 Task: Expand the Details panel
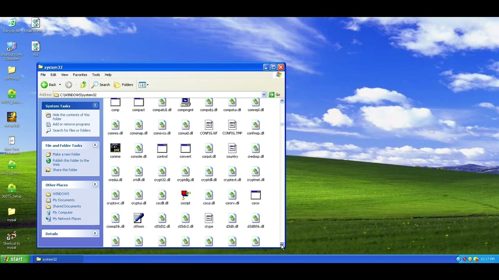pyautogui.click(x=95, y=234)
